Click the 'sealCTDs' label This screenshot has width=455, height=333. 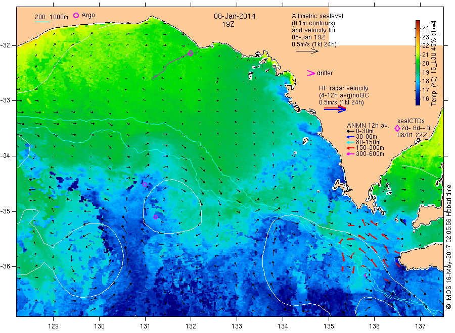click(411, 121)
